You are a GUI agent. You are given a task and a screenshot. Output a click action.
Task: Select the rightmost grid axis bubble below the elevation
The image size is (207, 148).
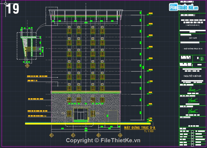pyautogui.click(x=120, y=135)
